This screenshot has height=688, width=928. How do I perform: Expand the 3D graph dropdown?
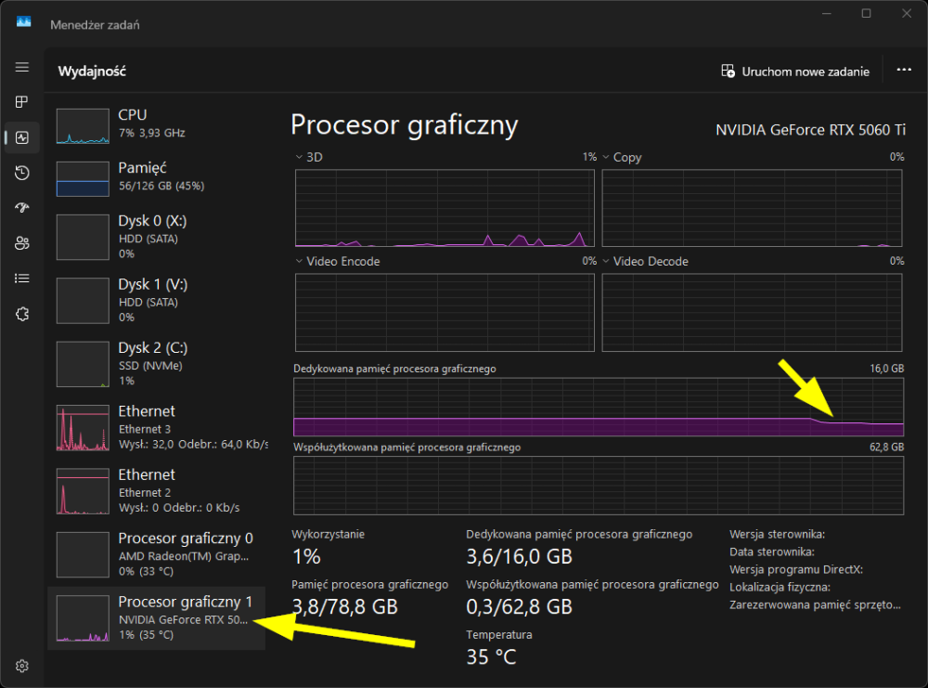coord(299,157)
